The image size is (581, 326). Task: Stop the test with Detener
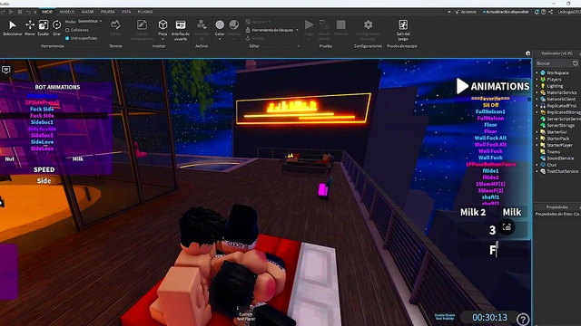tap(341, 24)
